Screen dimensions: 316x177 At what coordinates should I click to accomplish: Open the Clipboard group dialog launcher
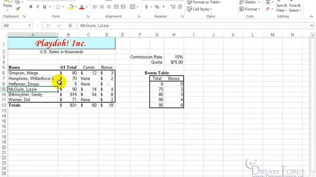point(24,16)
